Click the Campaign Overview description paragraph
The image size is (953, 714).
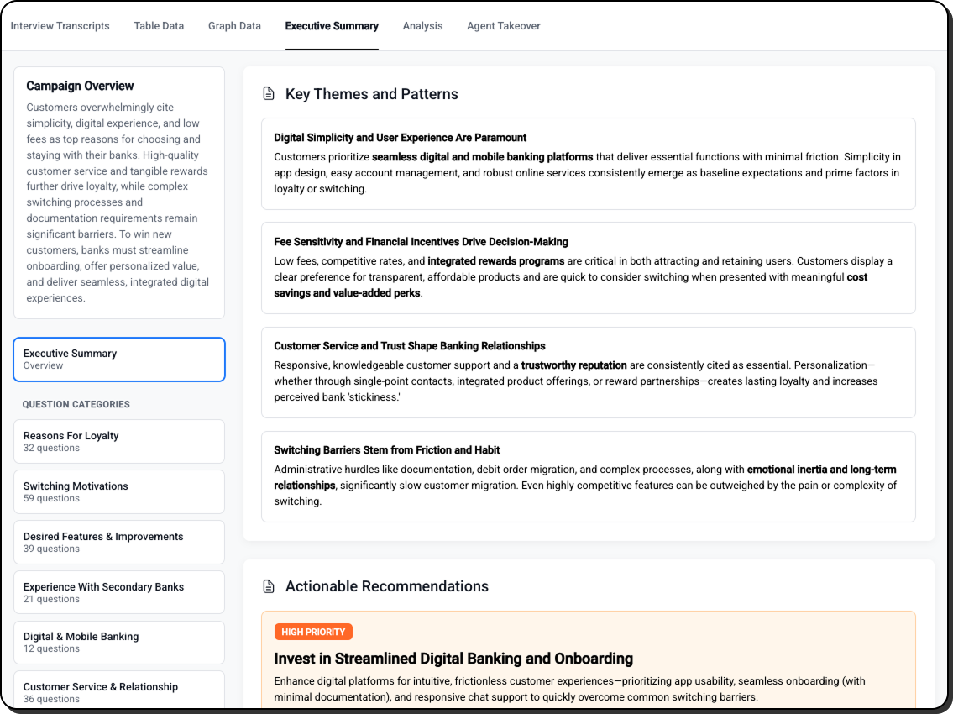(x=118, y=202)
